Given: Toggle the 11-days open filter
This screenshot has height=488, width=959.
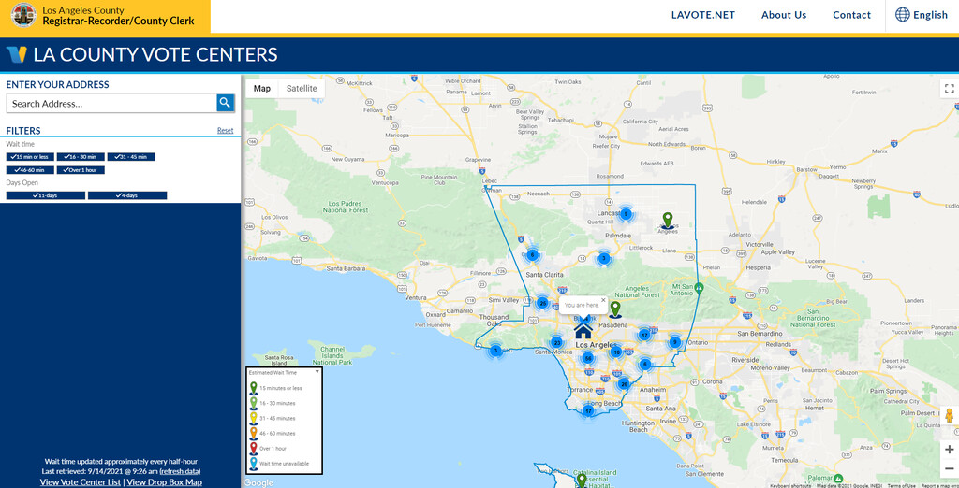Looking at the screenshot, I should pos(46,195).
